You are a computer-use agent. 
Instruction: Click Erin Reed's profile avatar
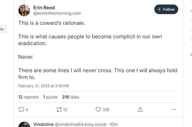[24, 10]
